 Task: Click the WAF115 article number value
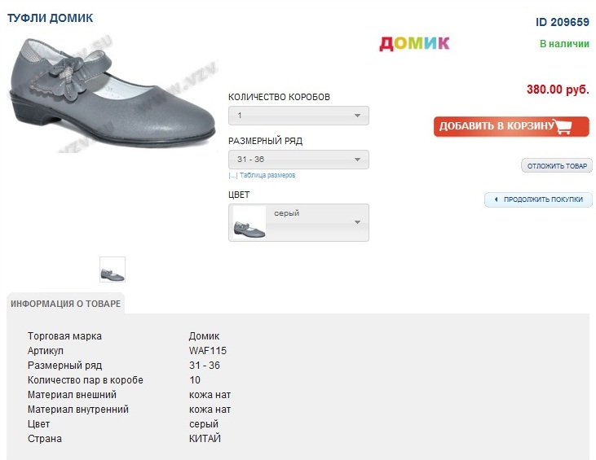[x=207, y=351]
